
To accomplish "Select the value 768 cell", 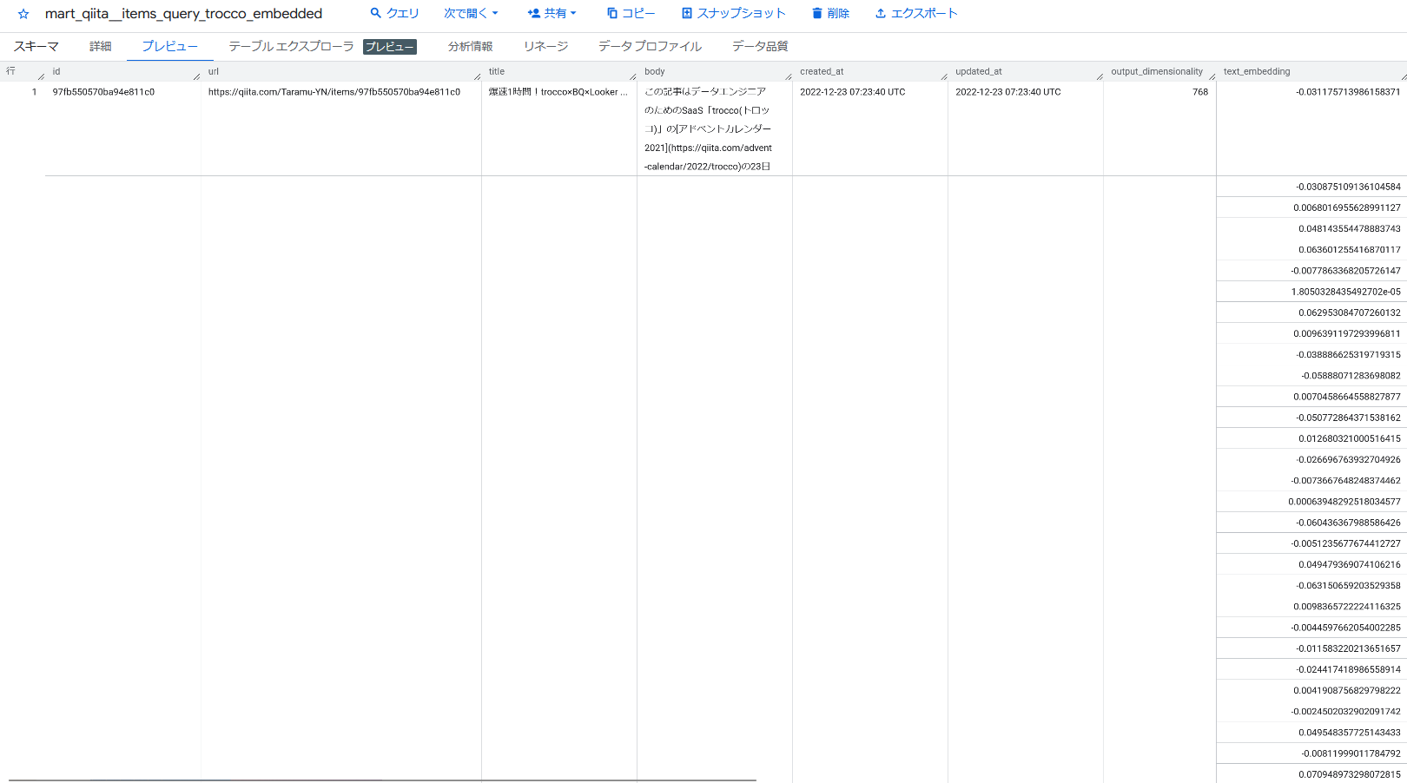I will [x=1200, y=92].
